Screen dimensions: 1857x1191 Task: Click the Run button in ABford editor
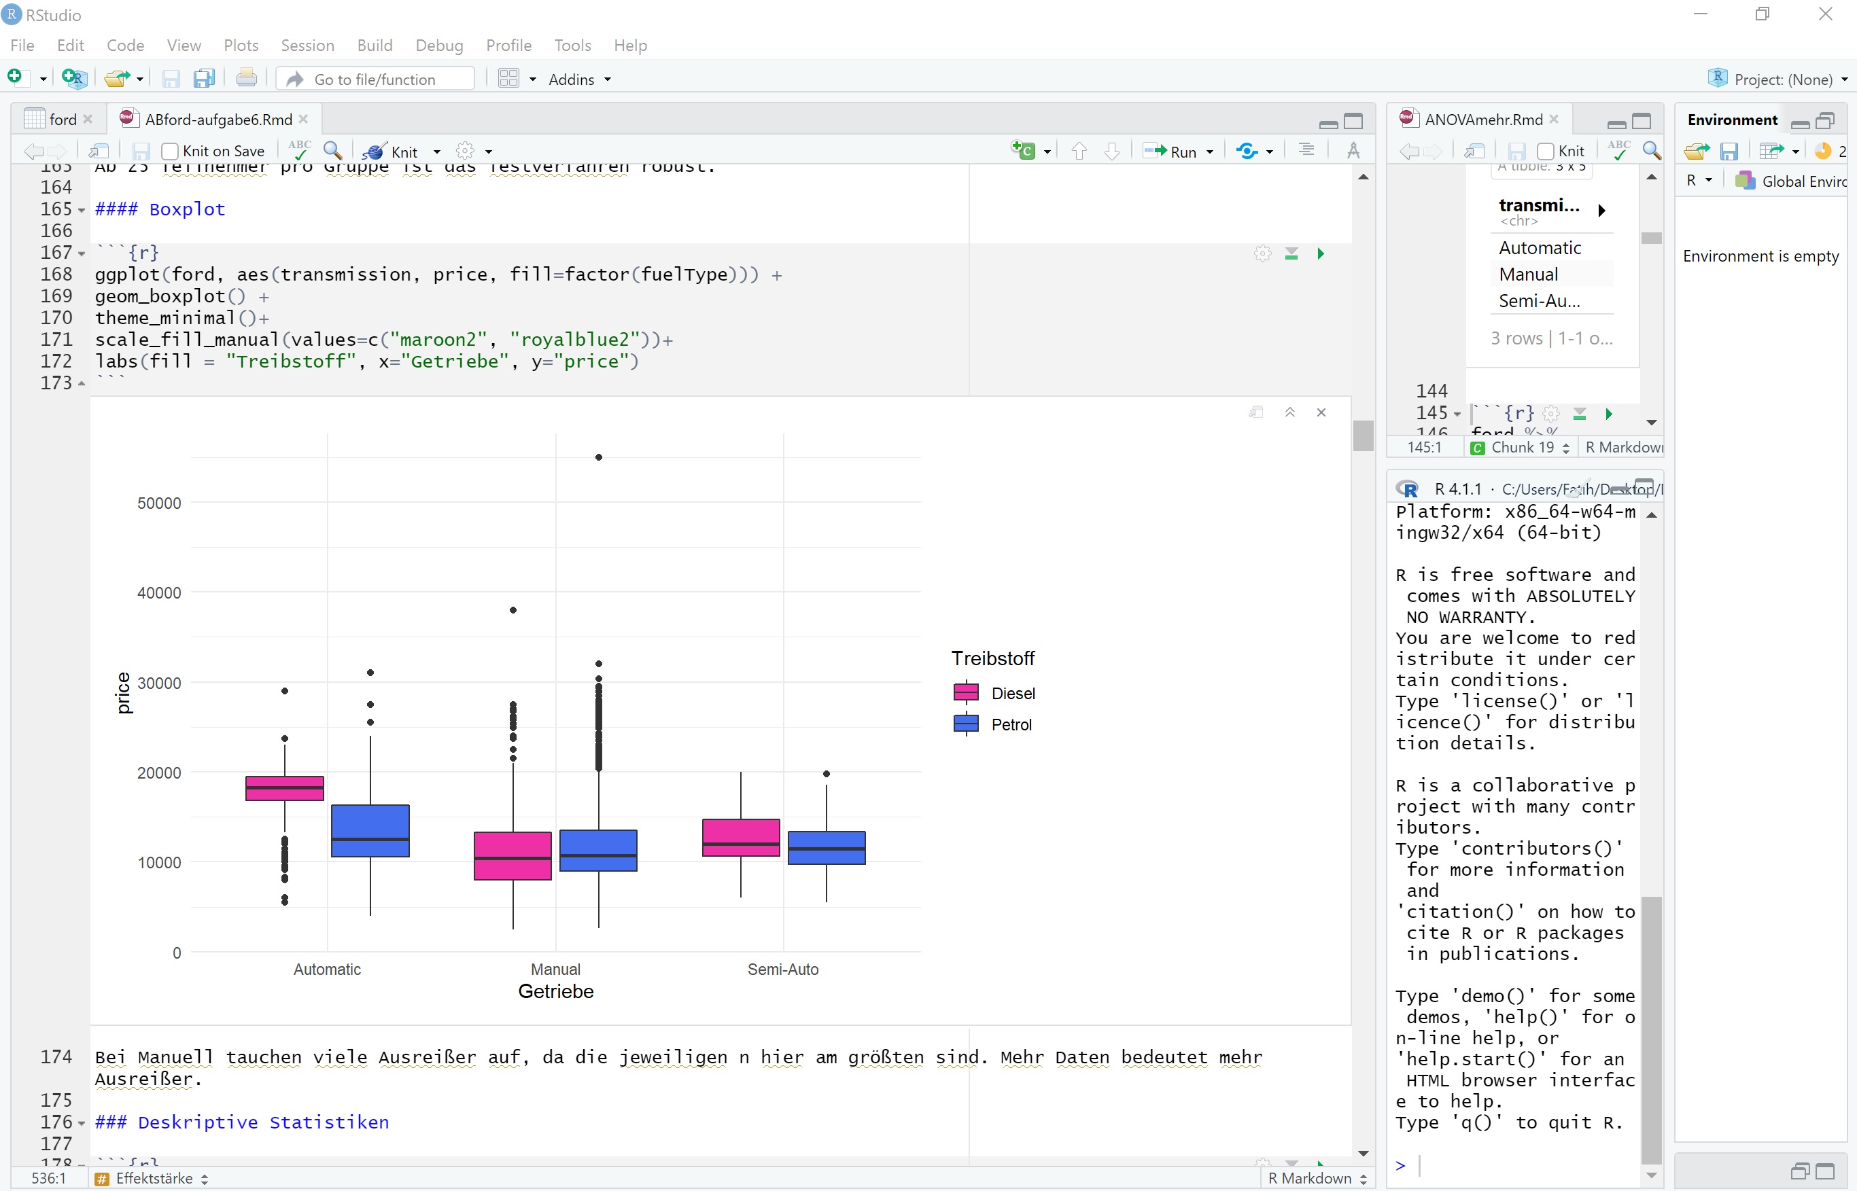coord(1170,152)
